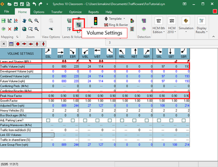Toggle Adj. Parking Lane checkbox for EBT
The height and width of the screenshot is (167, 218).
[x=61, y=120]
